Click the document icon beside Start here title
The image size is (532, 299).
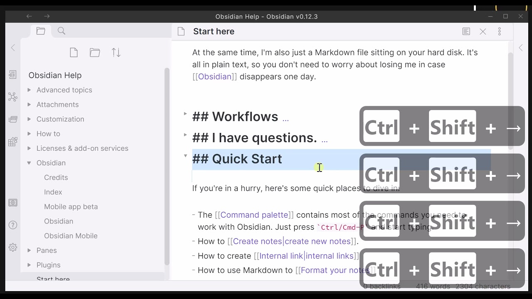click(181, 32)
